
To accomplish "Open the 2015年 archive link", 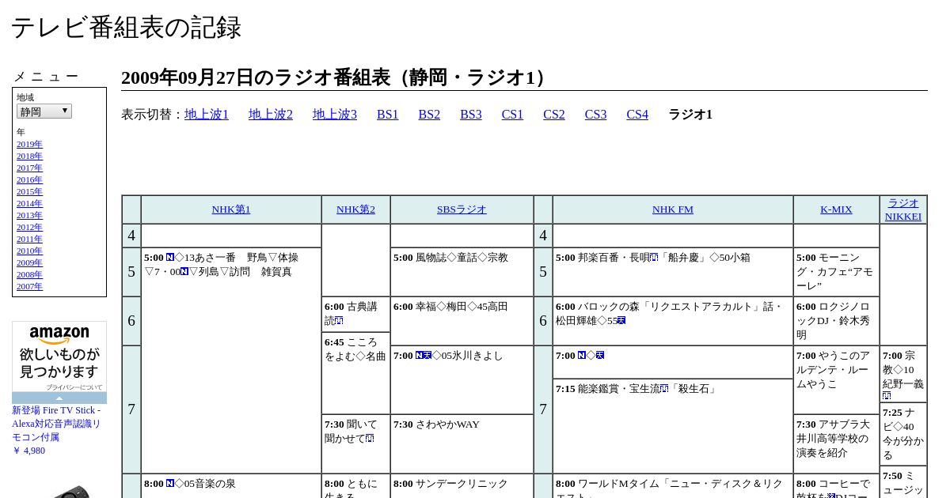I will [29, 192].
